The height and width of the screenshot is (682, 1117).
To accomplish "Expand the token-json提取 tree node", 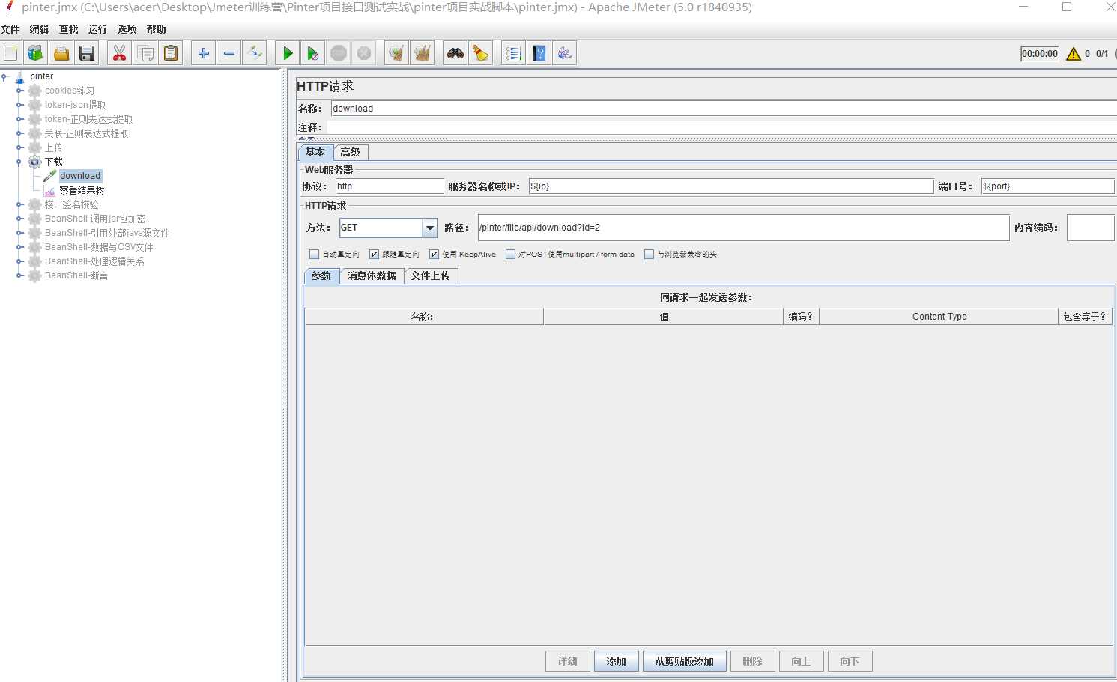I will (19, 105).
